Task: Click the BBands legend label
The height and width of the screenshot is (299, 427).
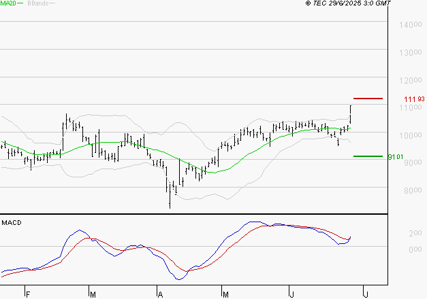Action: point(38,3)
